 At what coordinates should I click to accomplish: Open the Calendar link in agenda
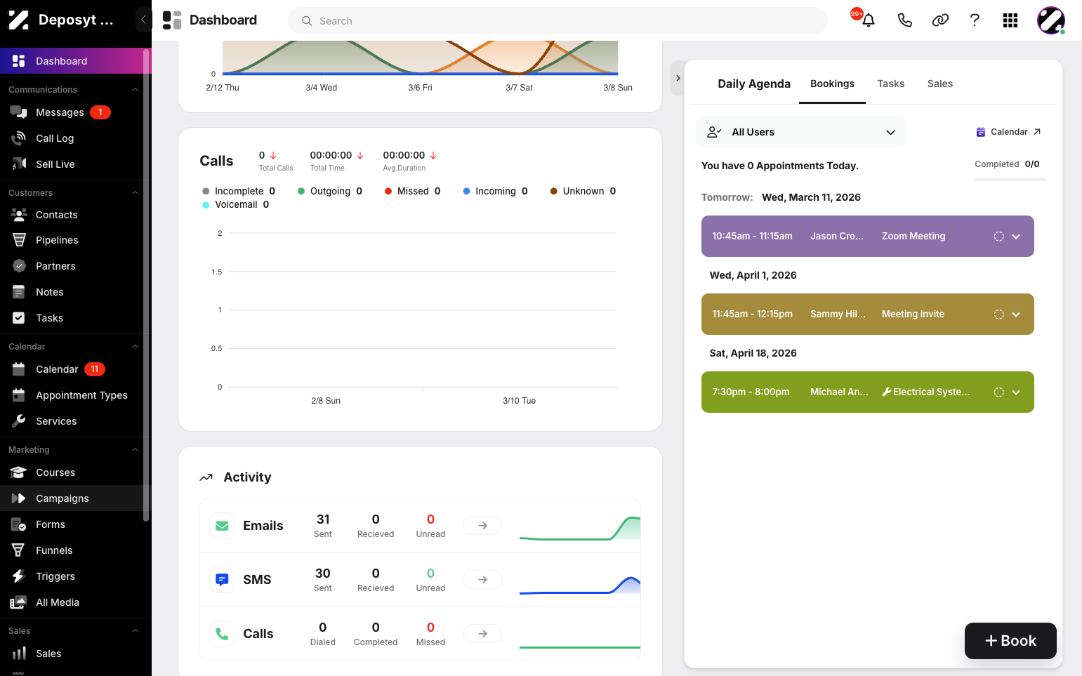(x=1008, y=132)
